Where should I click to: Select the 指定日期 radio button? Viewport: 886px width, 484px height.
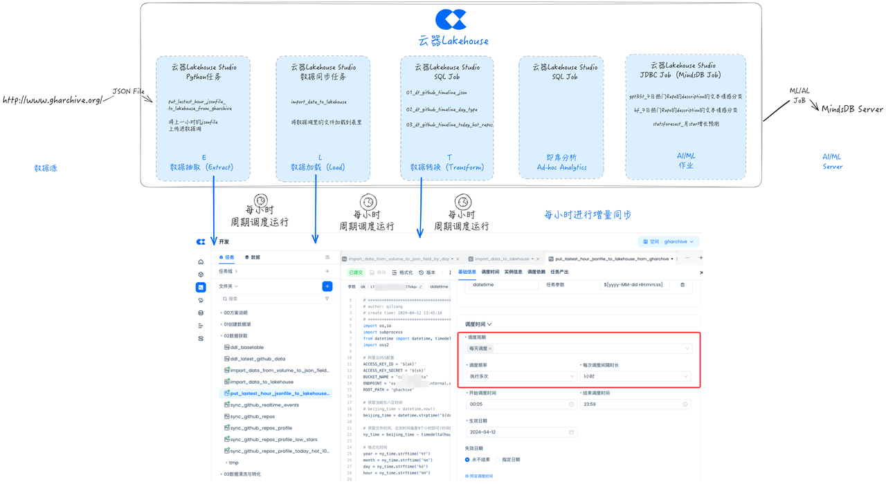point(498,460)
